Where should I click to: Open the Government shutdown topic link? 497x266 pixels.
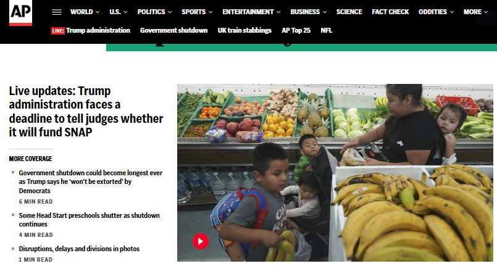pos(173,30)
